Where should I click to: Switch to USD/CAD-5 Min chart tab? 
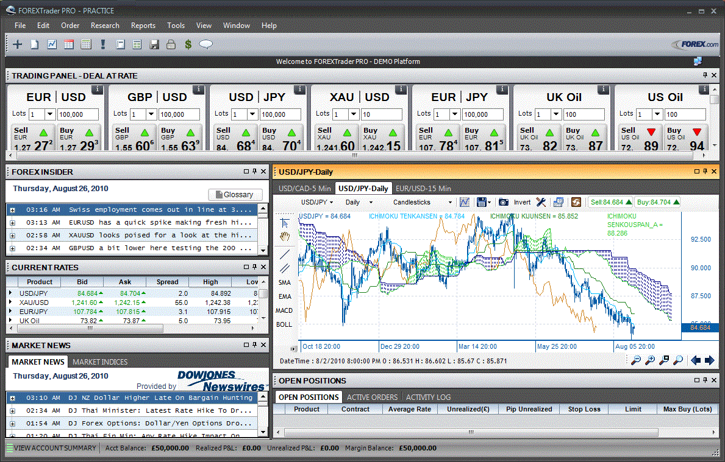coord(305,188)
